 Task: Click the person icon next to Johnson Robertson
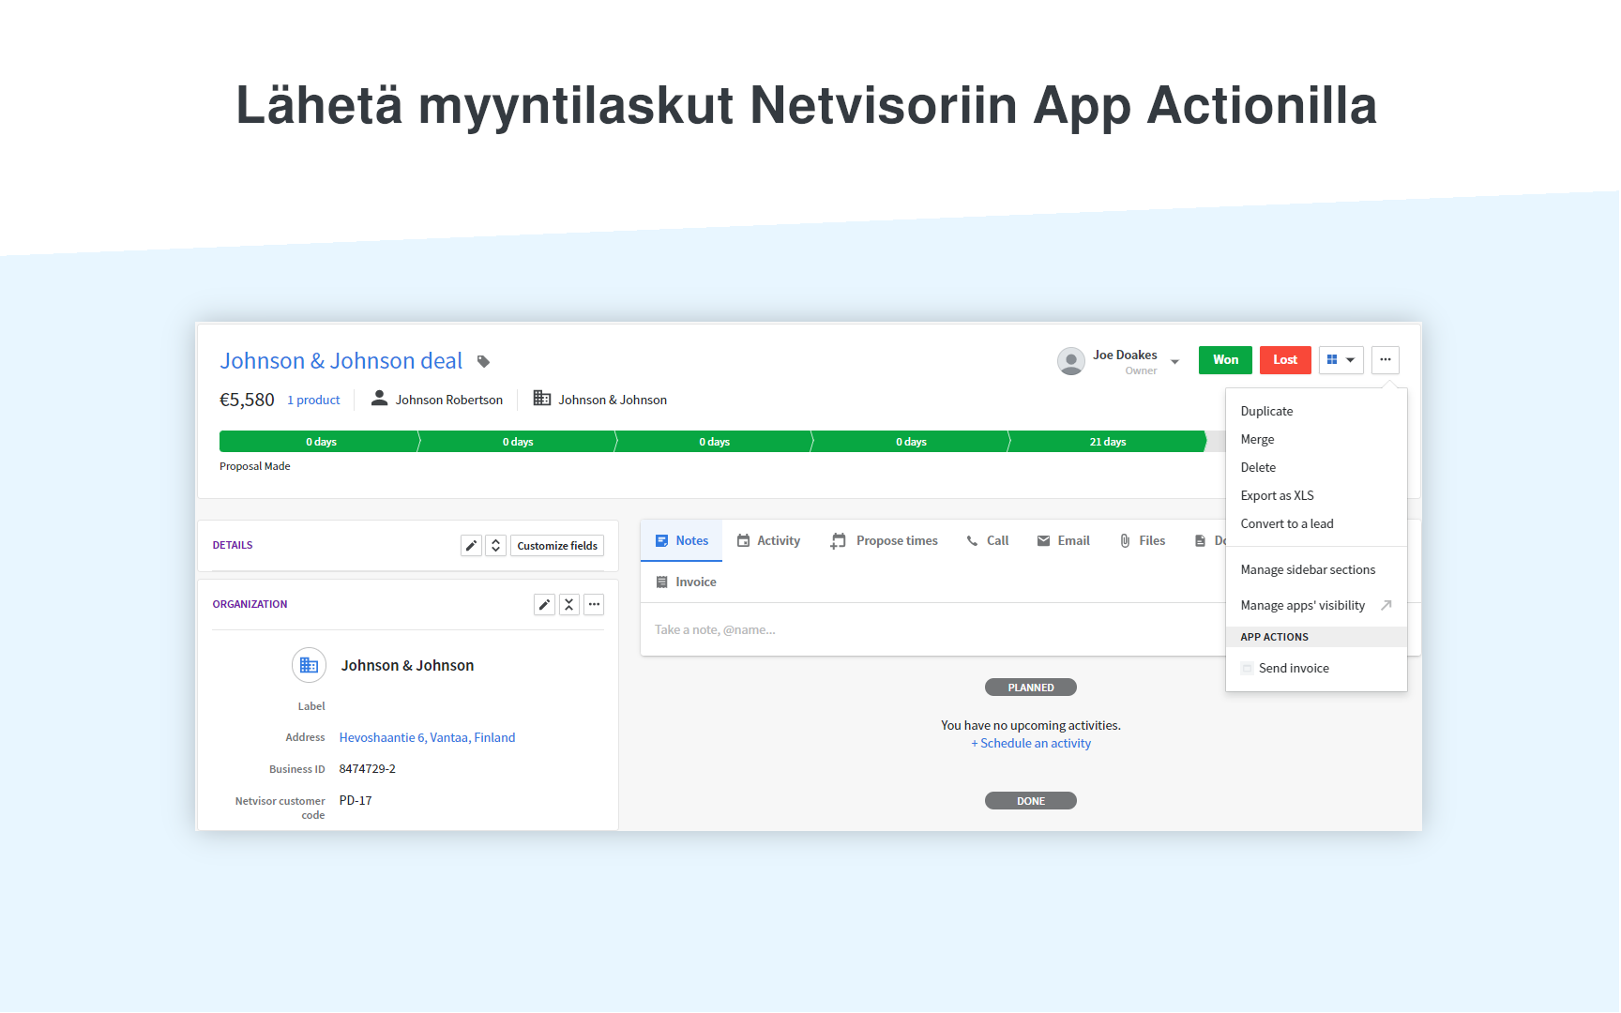coord(379,399)
